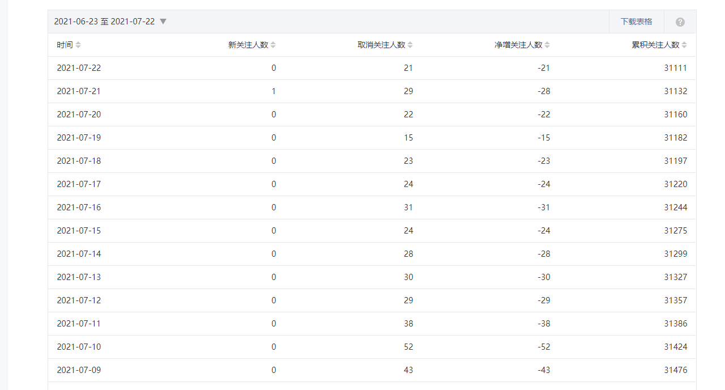
Task: Click the 新关注人数 column header text
Action: pos(248,45)
